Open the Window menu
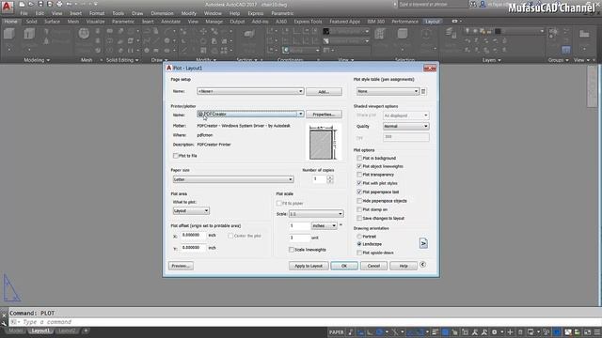Screen dimensions: 602x338 click(213, 13)
